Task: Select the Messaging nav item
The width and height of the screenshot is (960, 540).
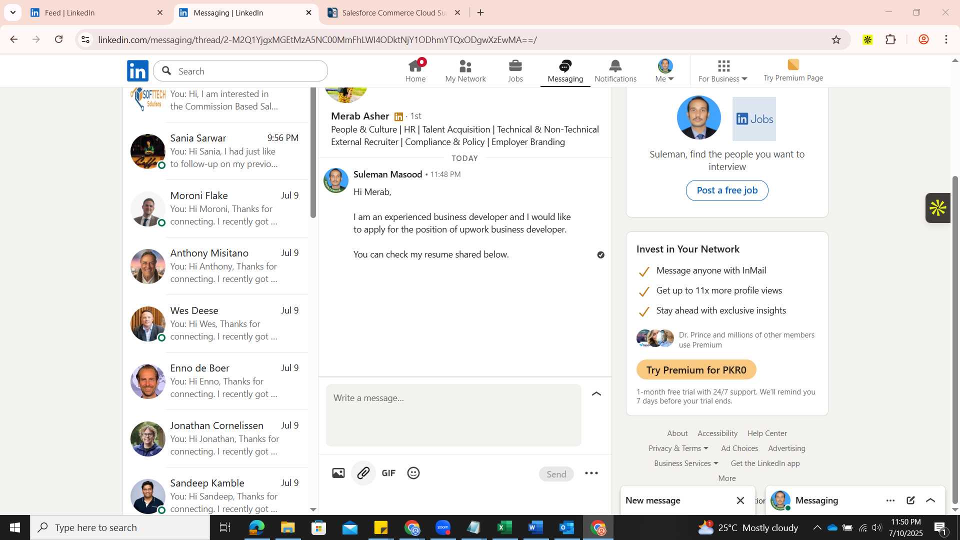Action: point(565,71)
